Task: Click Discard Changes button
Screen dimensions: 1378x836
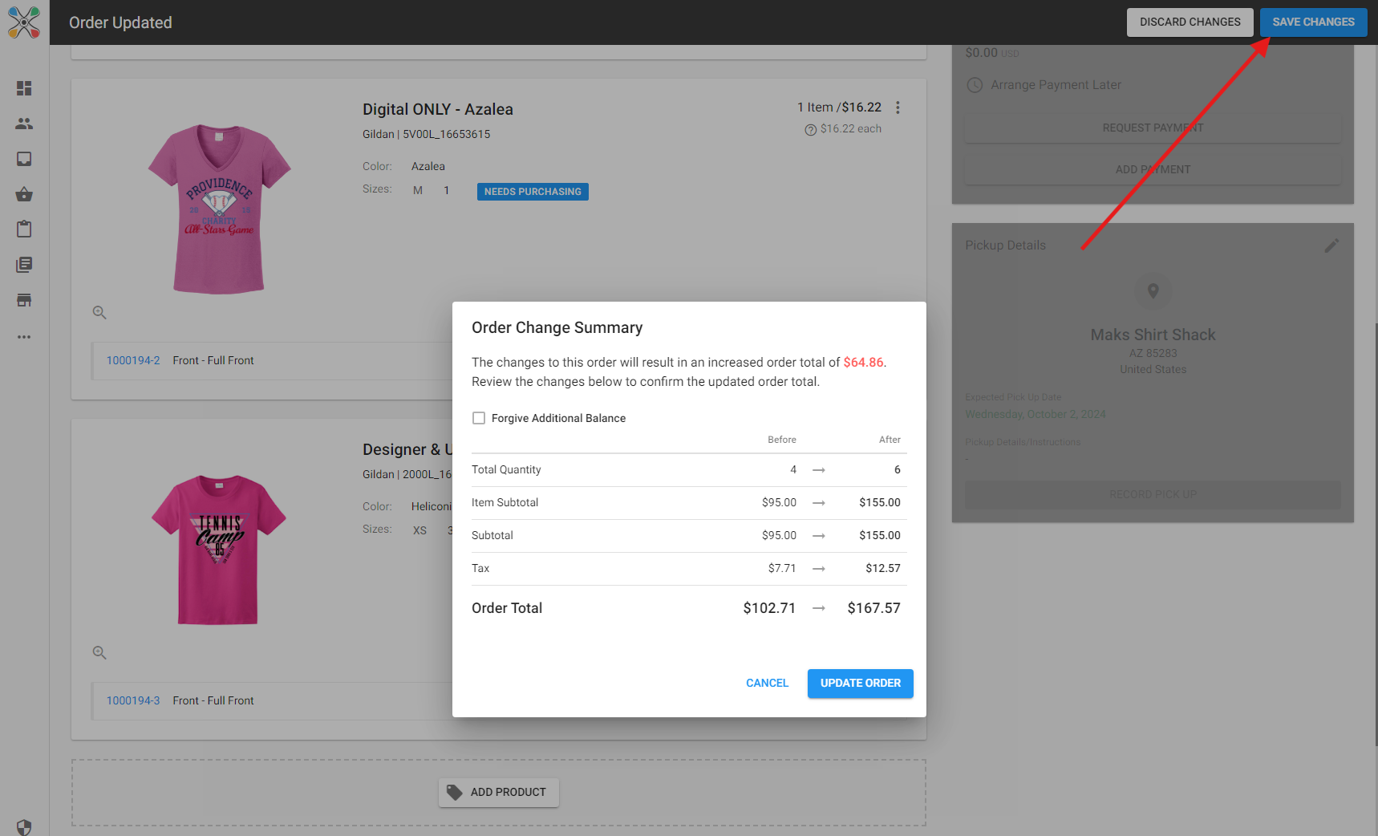Action: [x=1190, y=22]
